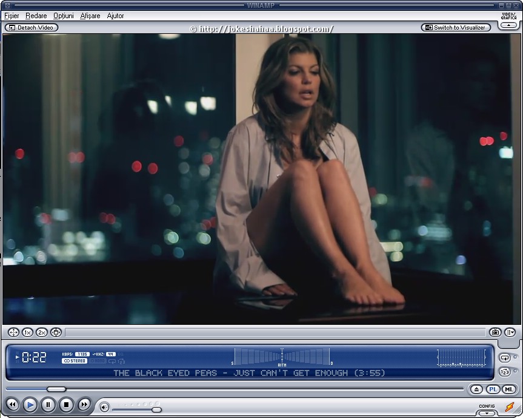Screen dimensions: 523x418
Task: Click Switch to Visualizer button
Action: pos(456,28)
